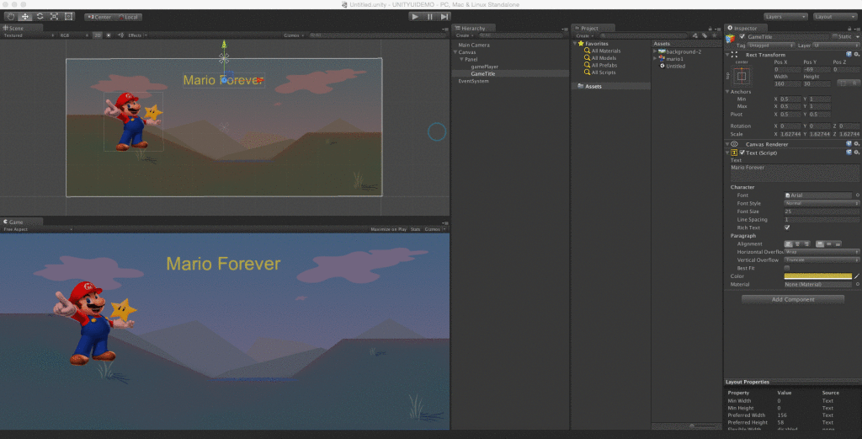The height and width of the screenshot is (439, 862).
Task: Open the Layout dropdown
Action: pyautogui.click(x=834, y=17)
